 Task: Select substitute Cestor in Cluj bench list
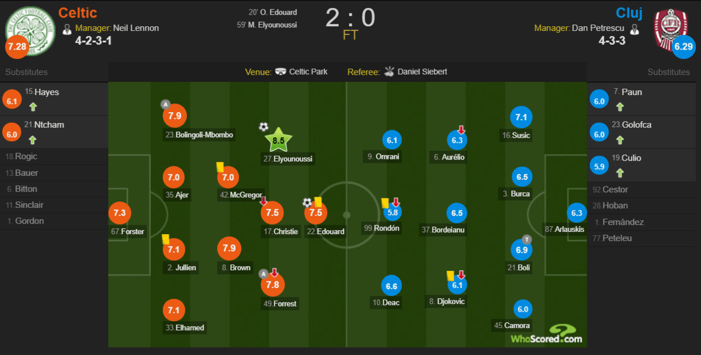click(614, 189)
